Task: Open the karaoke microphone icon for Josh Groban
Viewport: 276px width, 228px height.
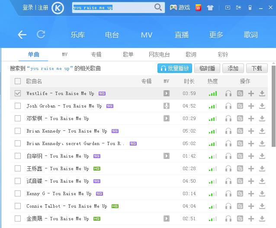Action: 166,106
